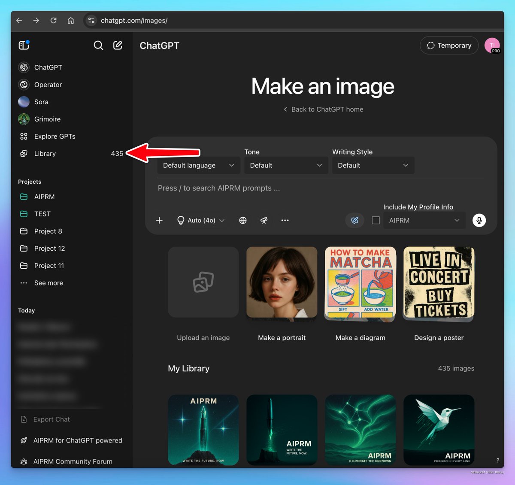Click the attach file plus icon
The width and height of the screenshot is (515, 485).
click(159, 220)
